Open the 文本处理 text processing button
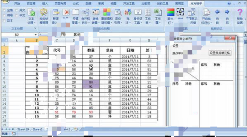The height and width of the screenshot is (137, 247). pyautogui.click(x=31, y=17)
